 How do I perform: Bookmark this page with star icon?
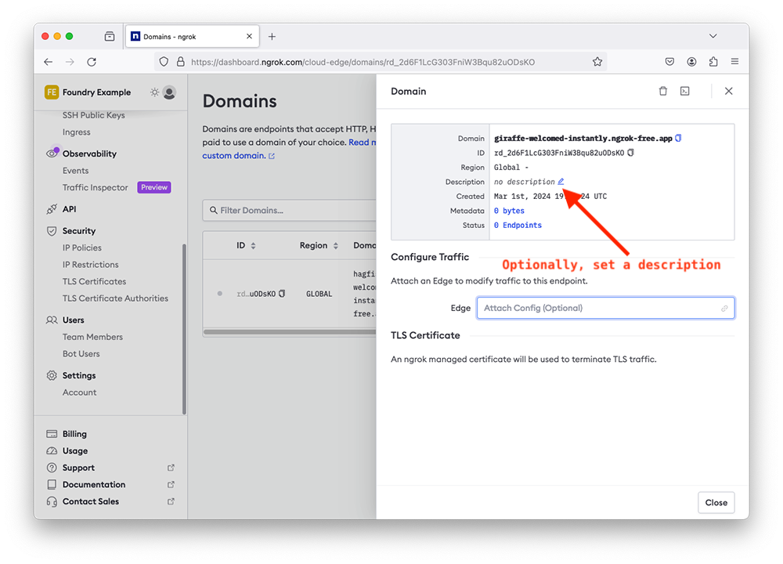(x=597, y=62)
